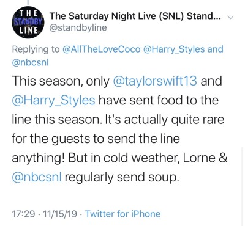
Task: Tap the truncated 'Stand...' ellipsis in the name
Action: click(204, 16)
